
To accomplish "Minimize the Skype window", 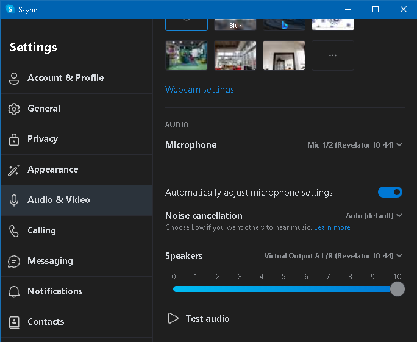I will click(x=348, y=9).
